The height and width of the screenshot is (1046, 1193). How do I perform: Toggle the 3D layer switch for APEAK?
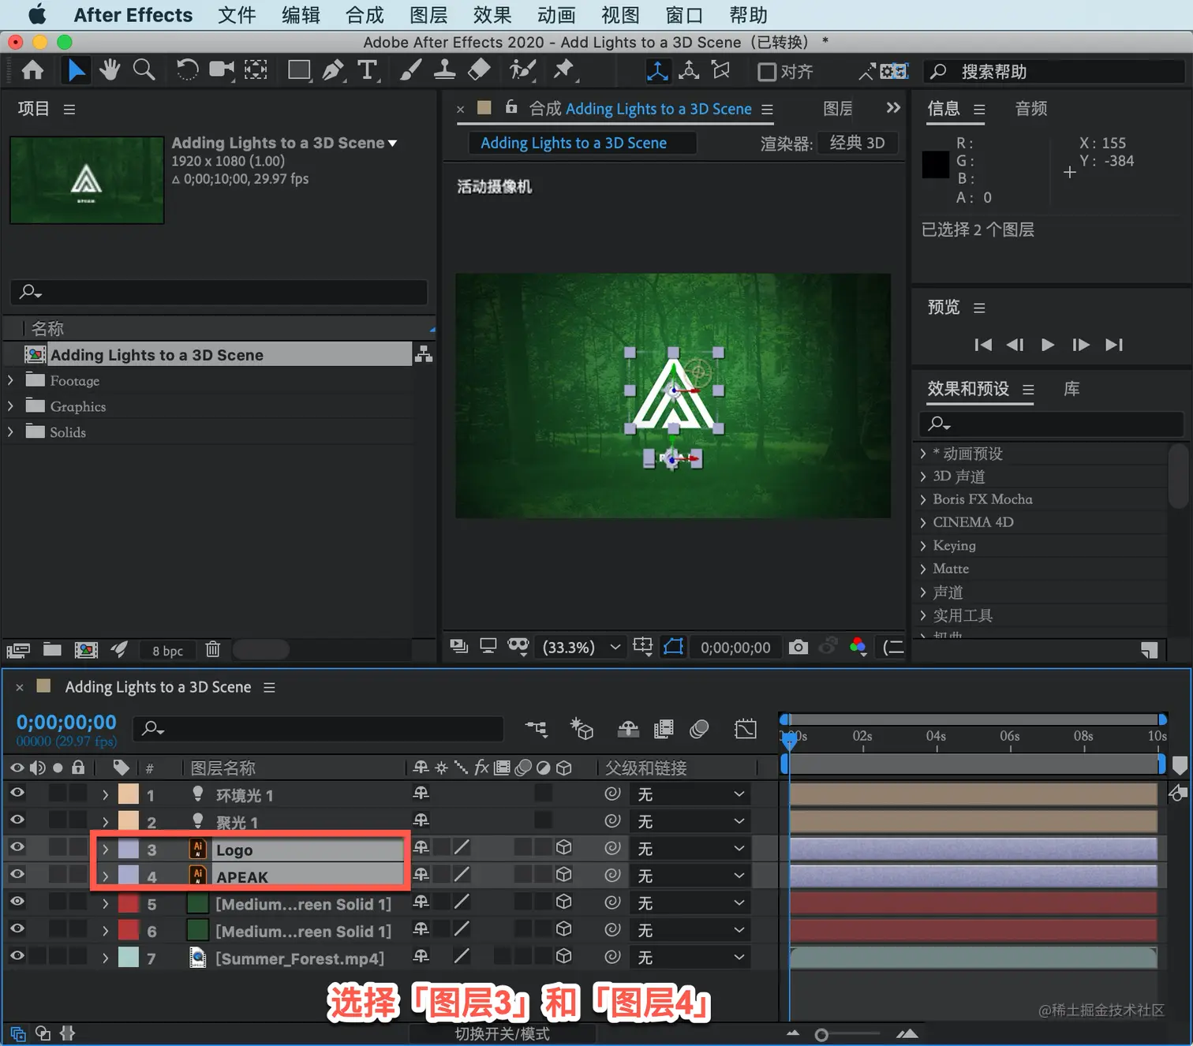pos(563,875)
